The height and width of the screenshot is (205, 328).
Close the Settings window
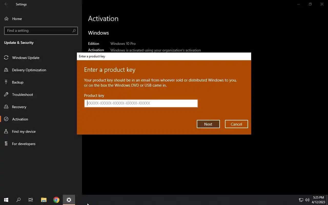click(x=322, y=4)
